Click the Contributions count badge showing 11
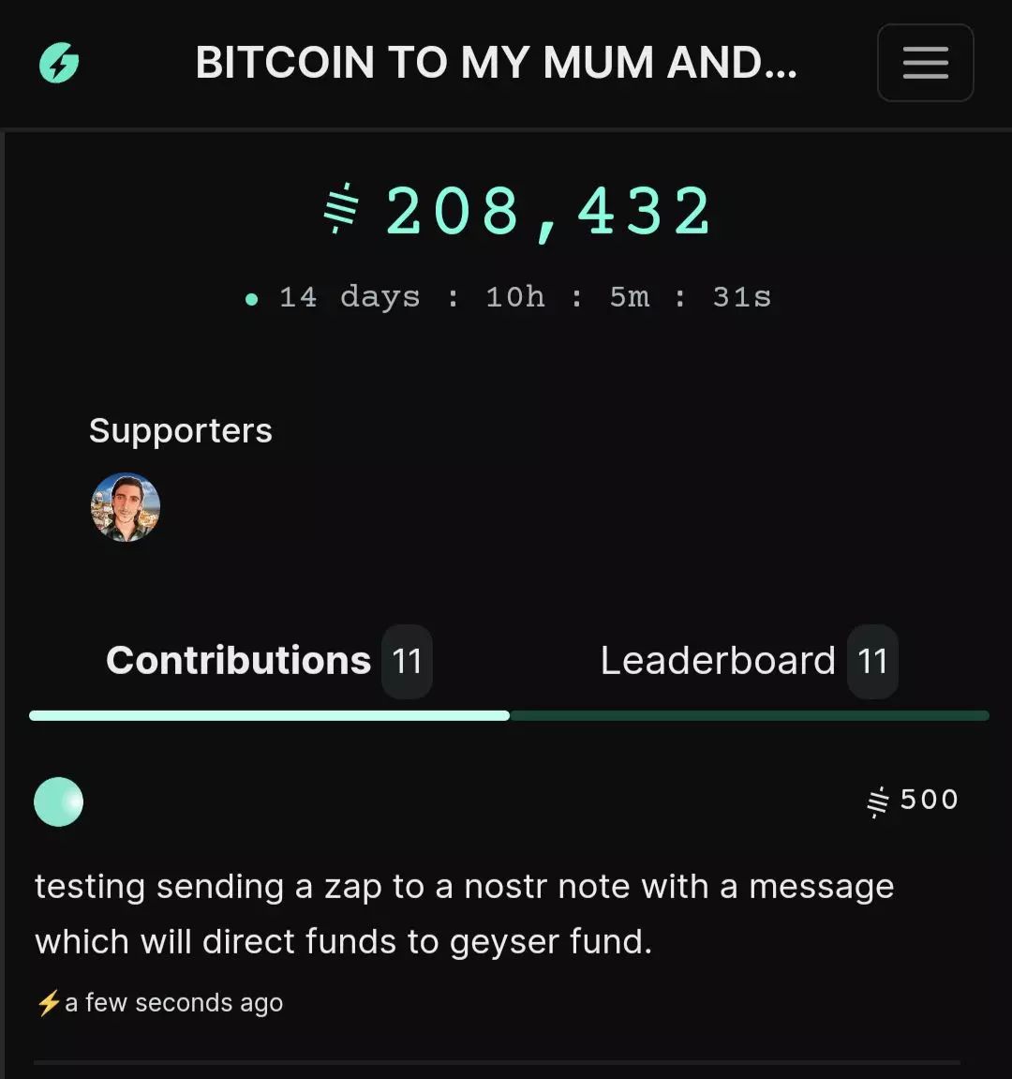Image resolution: width=1012 pixels, height=1079 pixels. point(407,661)
